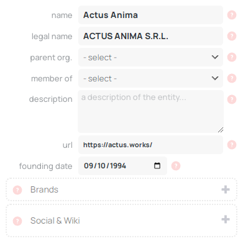Click the 'name' field label

coord(62,16)
